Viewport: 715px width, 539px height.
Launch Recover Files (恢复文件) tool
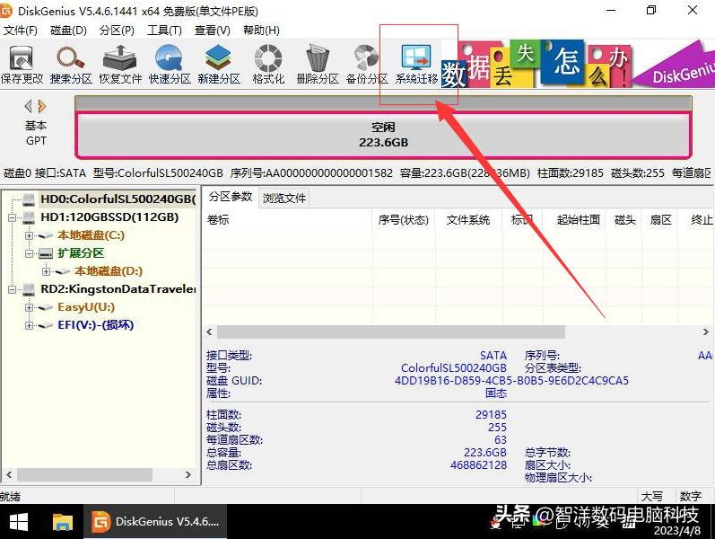pyautogui.click(x=120, y=65)
